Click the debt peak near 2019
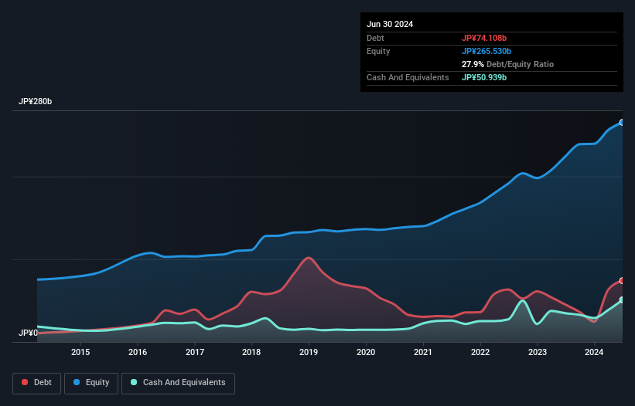The image size is (635, 406). coord(309,258)
